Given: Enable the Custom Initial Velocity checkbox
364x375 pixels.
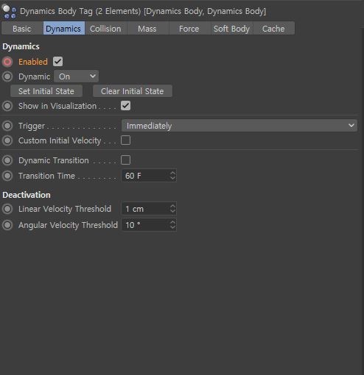Looking at the screenshot, I should [125, 140].
